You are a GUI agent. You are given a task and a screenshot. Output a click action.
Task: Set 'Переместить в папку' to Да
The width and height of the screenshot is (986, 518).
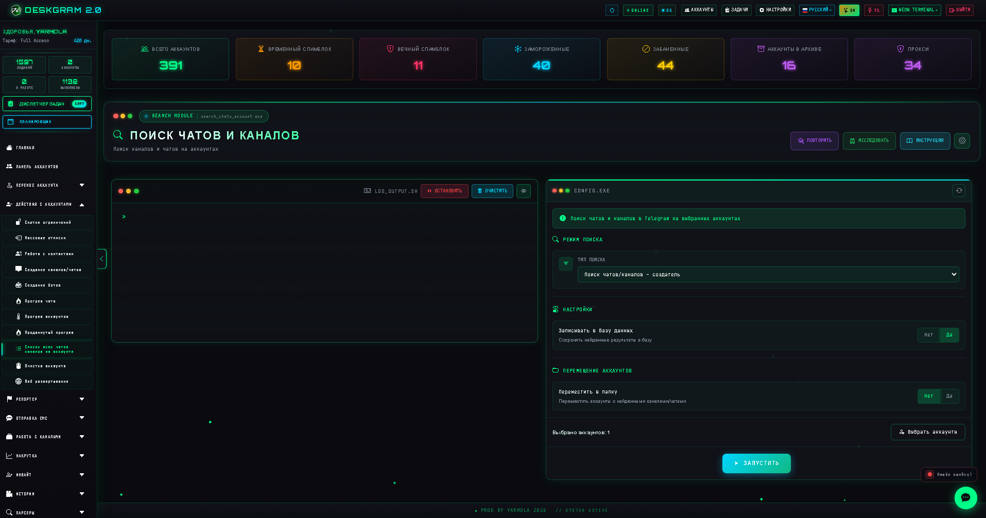pos(949,396)
